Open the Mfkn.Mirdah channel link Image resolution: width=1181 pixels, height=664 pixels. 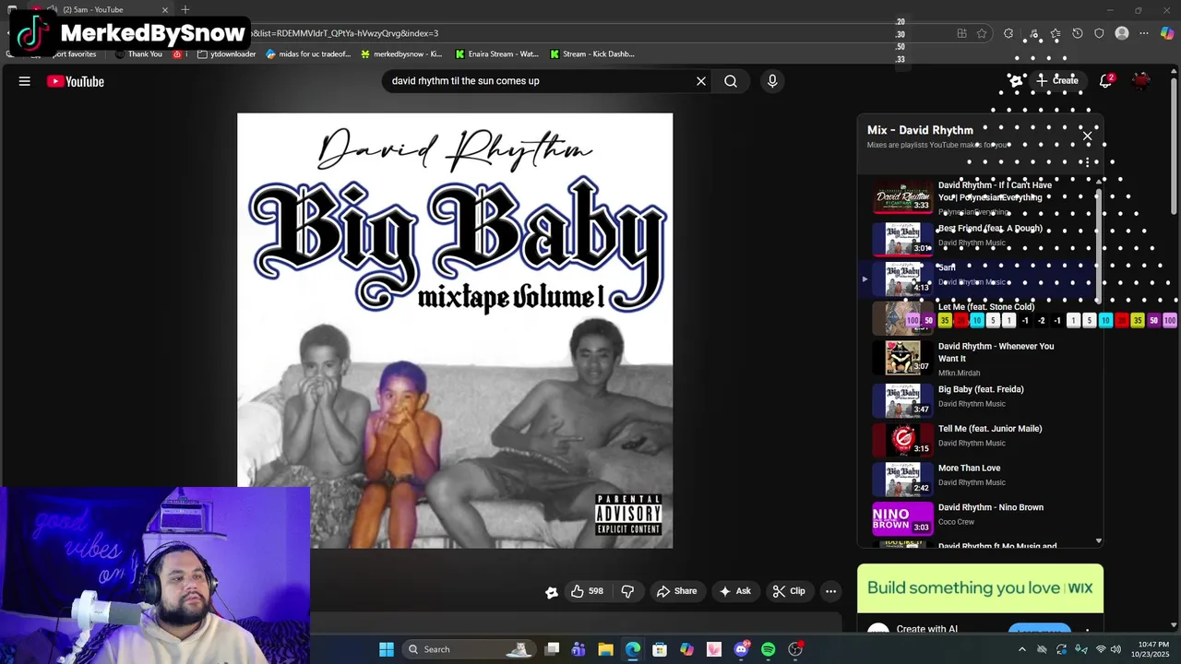click(959, 373)
